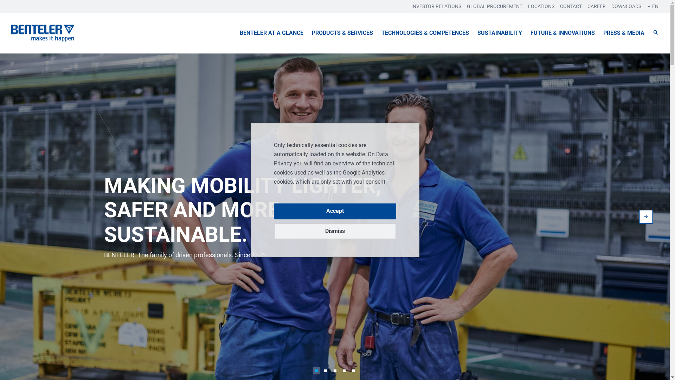Select the fourth carousel slide dot

click(x=344, y=371)
